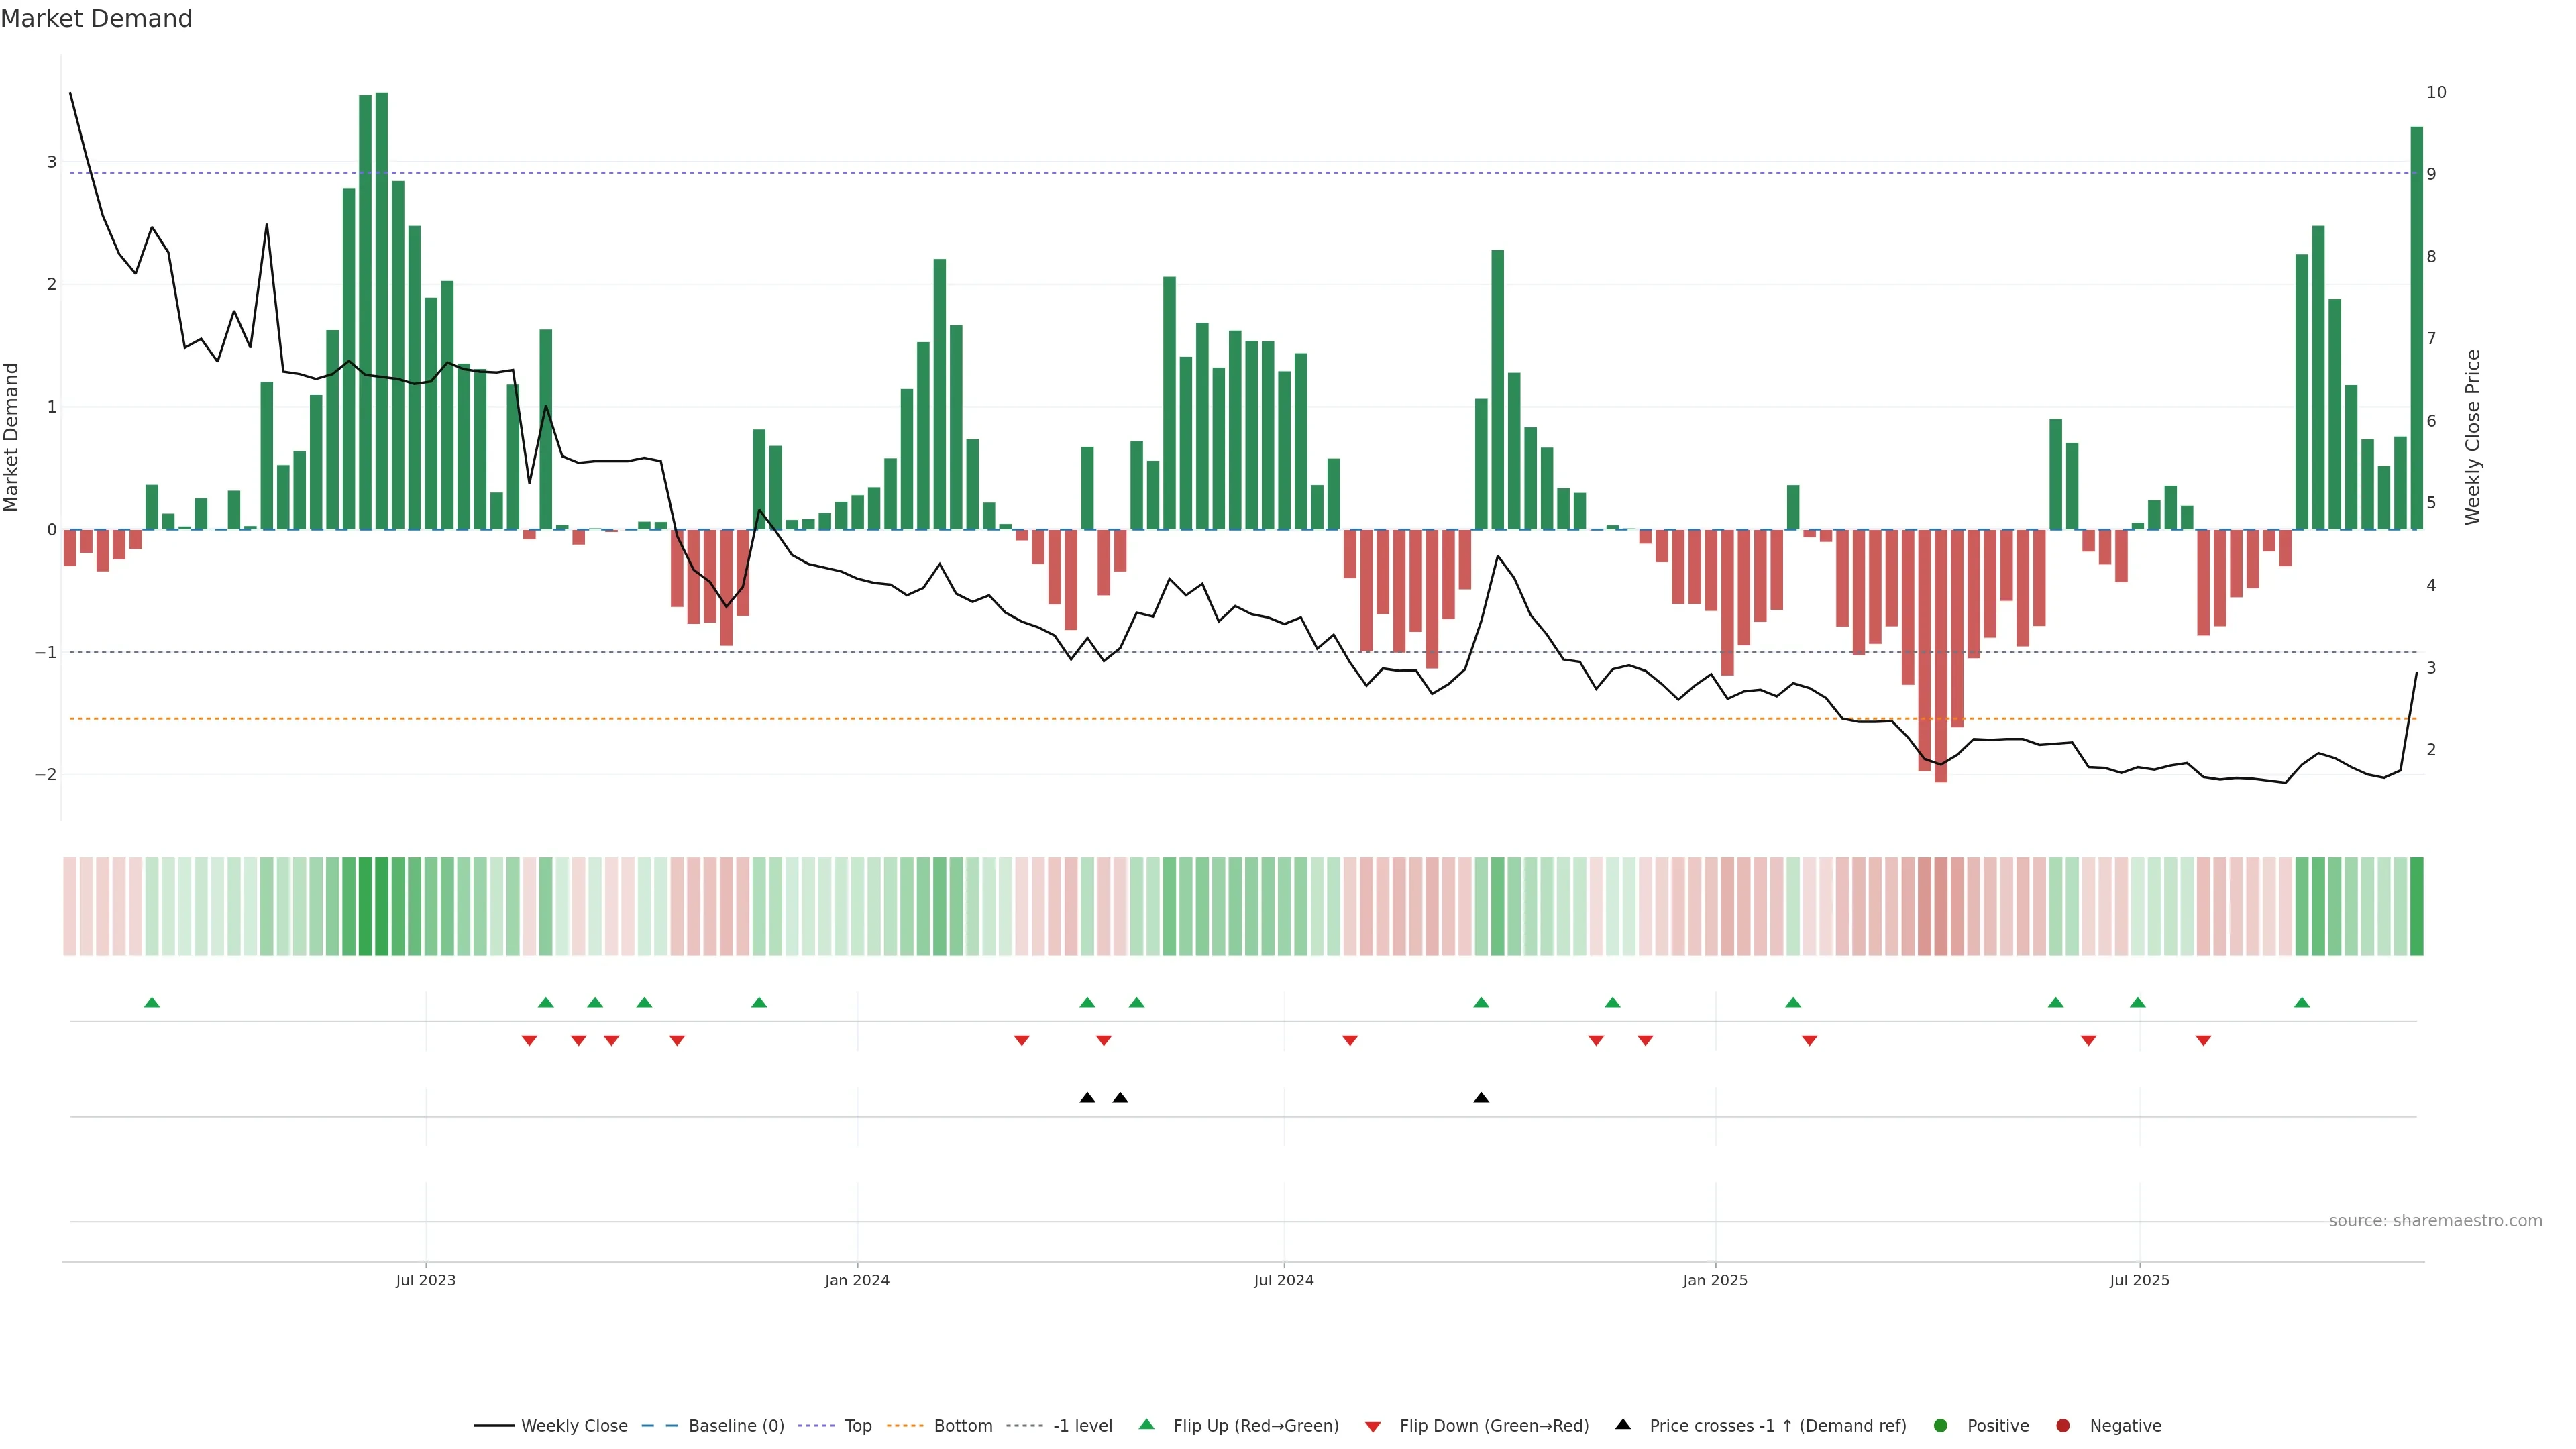Click the Market Demand chart title

(96, 19)
